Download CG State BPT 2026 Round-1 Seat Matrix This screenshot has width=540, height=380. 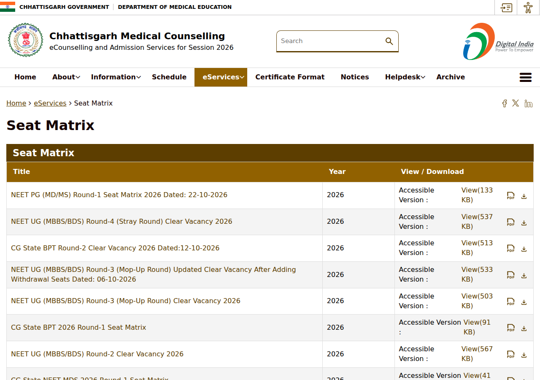pos(524,328)
